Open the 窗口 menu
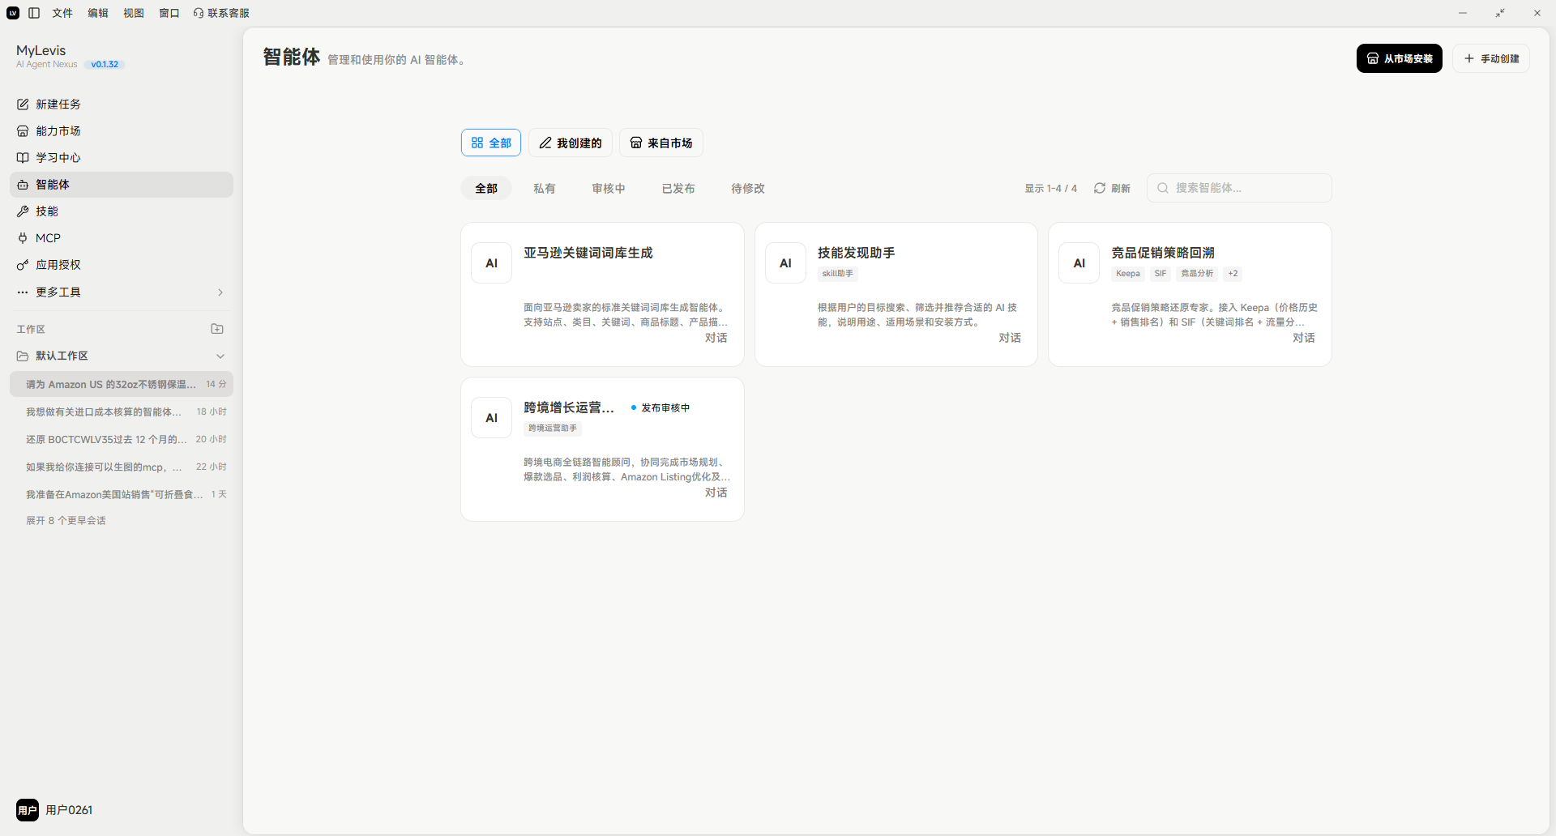1556x836 pixels. pos(169,13)
